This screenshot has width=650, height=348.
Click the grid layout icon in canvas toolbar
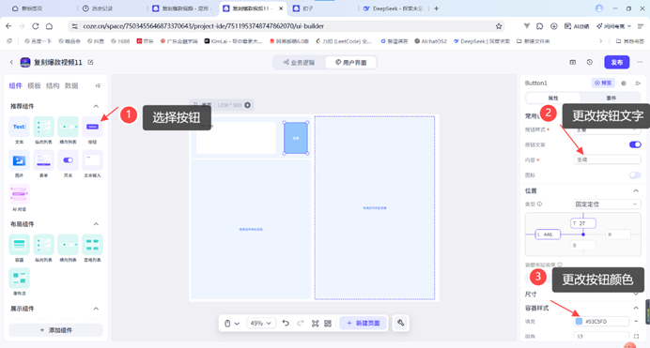[x=328, y=324]
